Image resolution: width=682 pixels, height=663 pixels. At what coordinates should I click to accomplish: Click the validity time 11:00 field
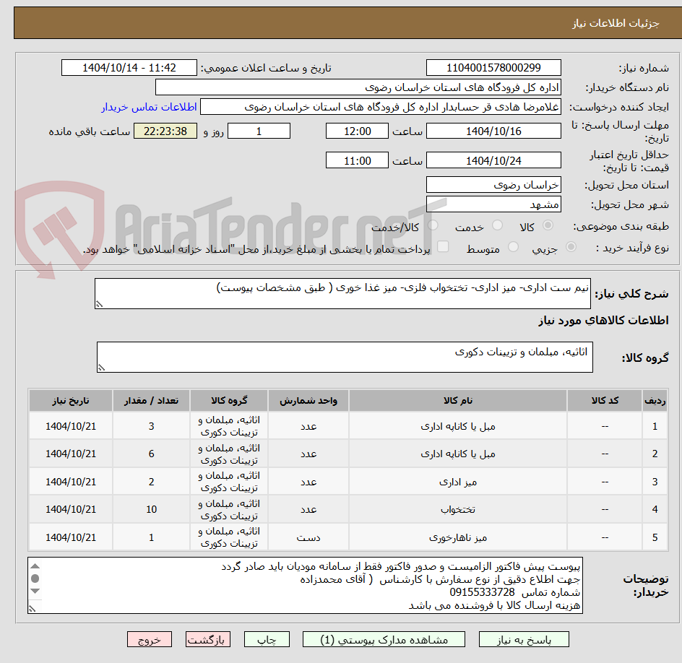357,160
